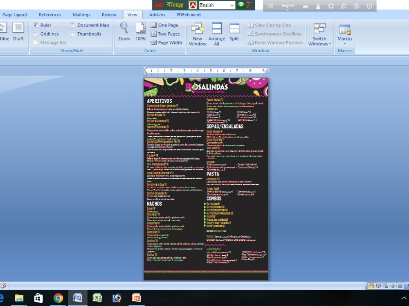
Task: Switch zoom to One Page
Action: [165, 25]
